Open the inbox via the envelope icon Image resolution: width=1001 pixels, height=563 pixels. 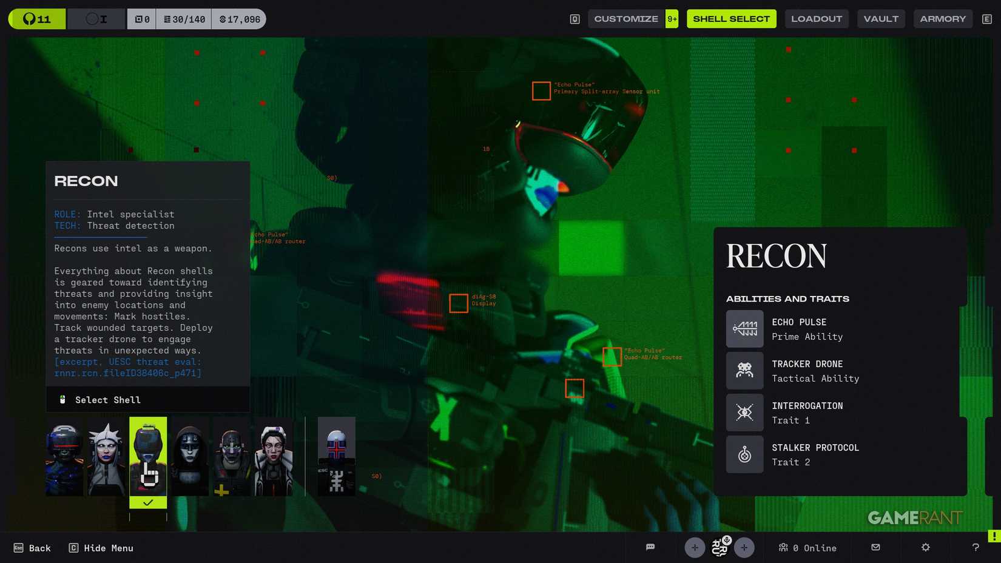coord(875,548)
